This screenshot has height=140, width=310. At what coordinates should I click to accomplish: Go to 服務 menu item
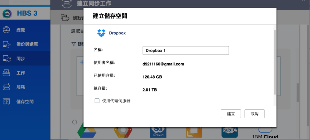coord(21,87)
